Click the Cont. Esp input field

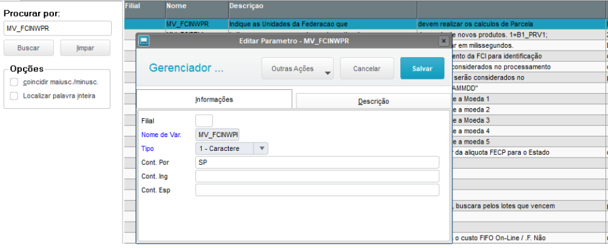(x=317, y=190)
